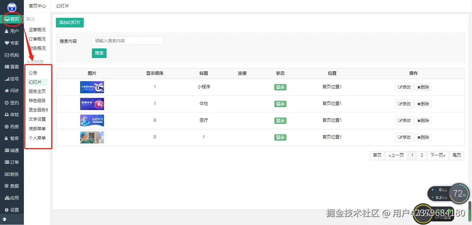Viewport: 472px width, 225px height.
Task: Select 订单 in the sidebar
Action: click(x=12, y=162)
